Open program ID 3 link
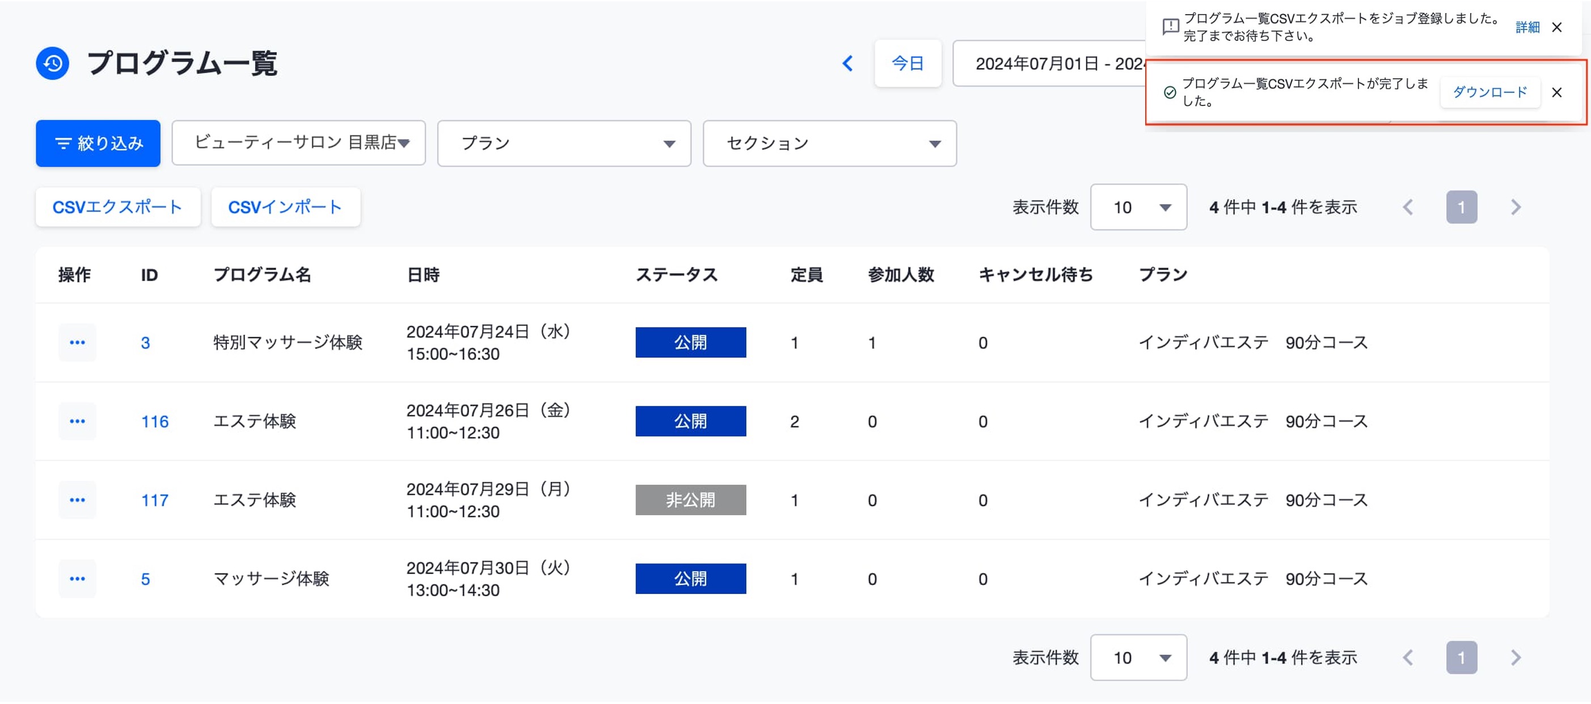The height and width of the screenshot is (704, 1591). coord(145,343)
